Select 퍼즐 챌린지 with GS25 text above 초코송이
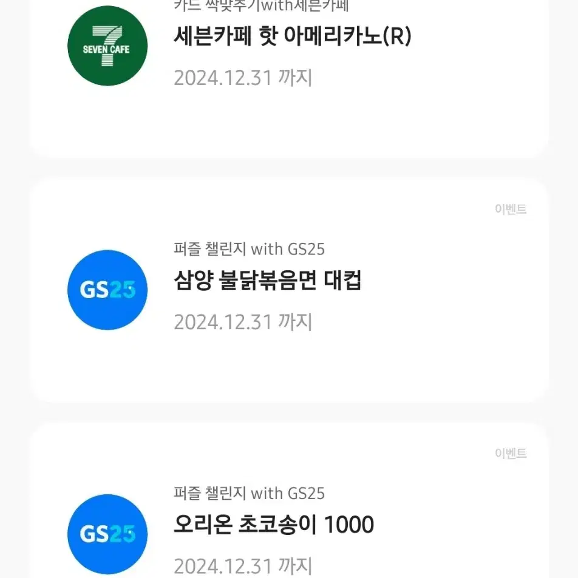Viewport: 578px width, 578px height. point(249,493)
